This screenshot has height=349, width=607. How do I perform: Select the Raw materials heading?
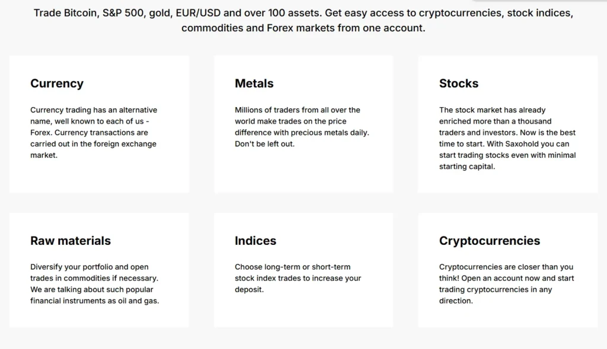coord(71,241)
